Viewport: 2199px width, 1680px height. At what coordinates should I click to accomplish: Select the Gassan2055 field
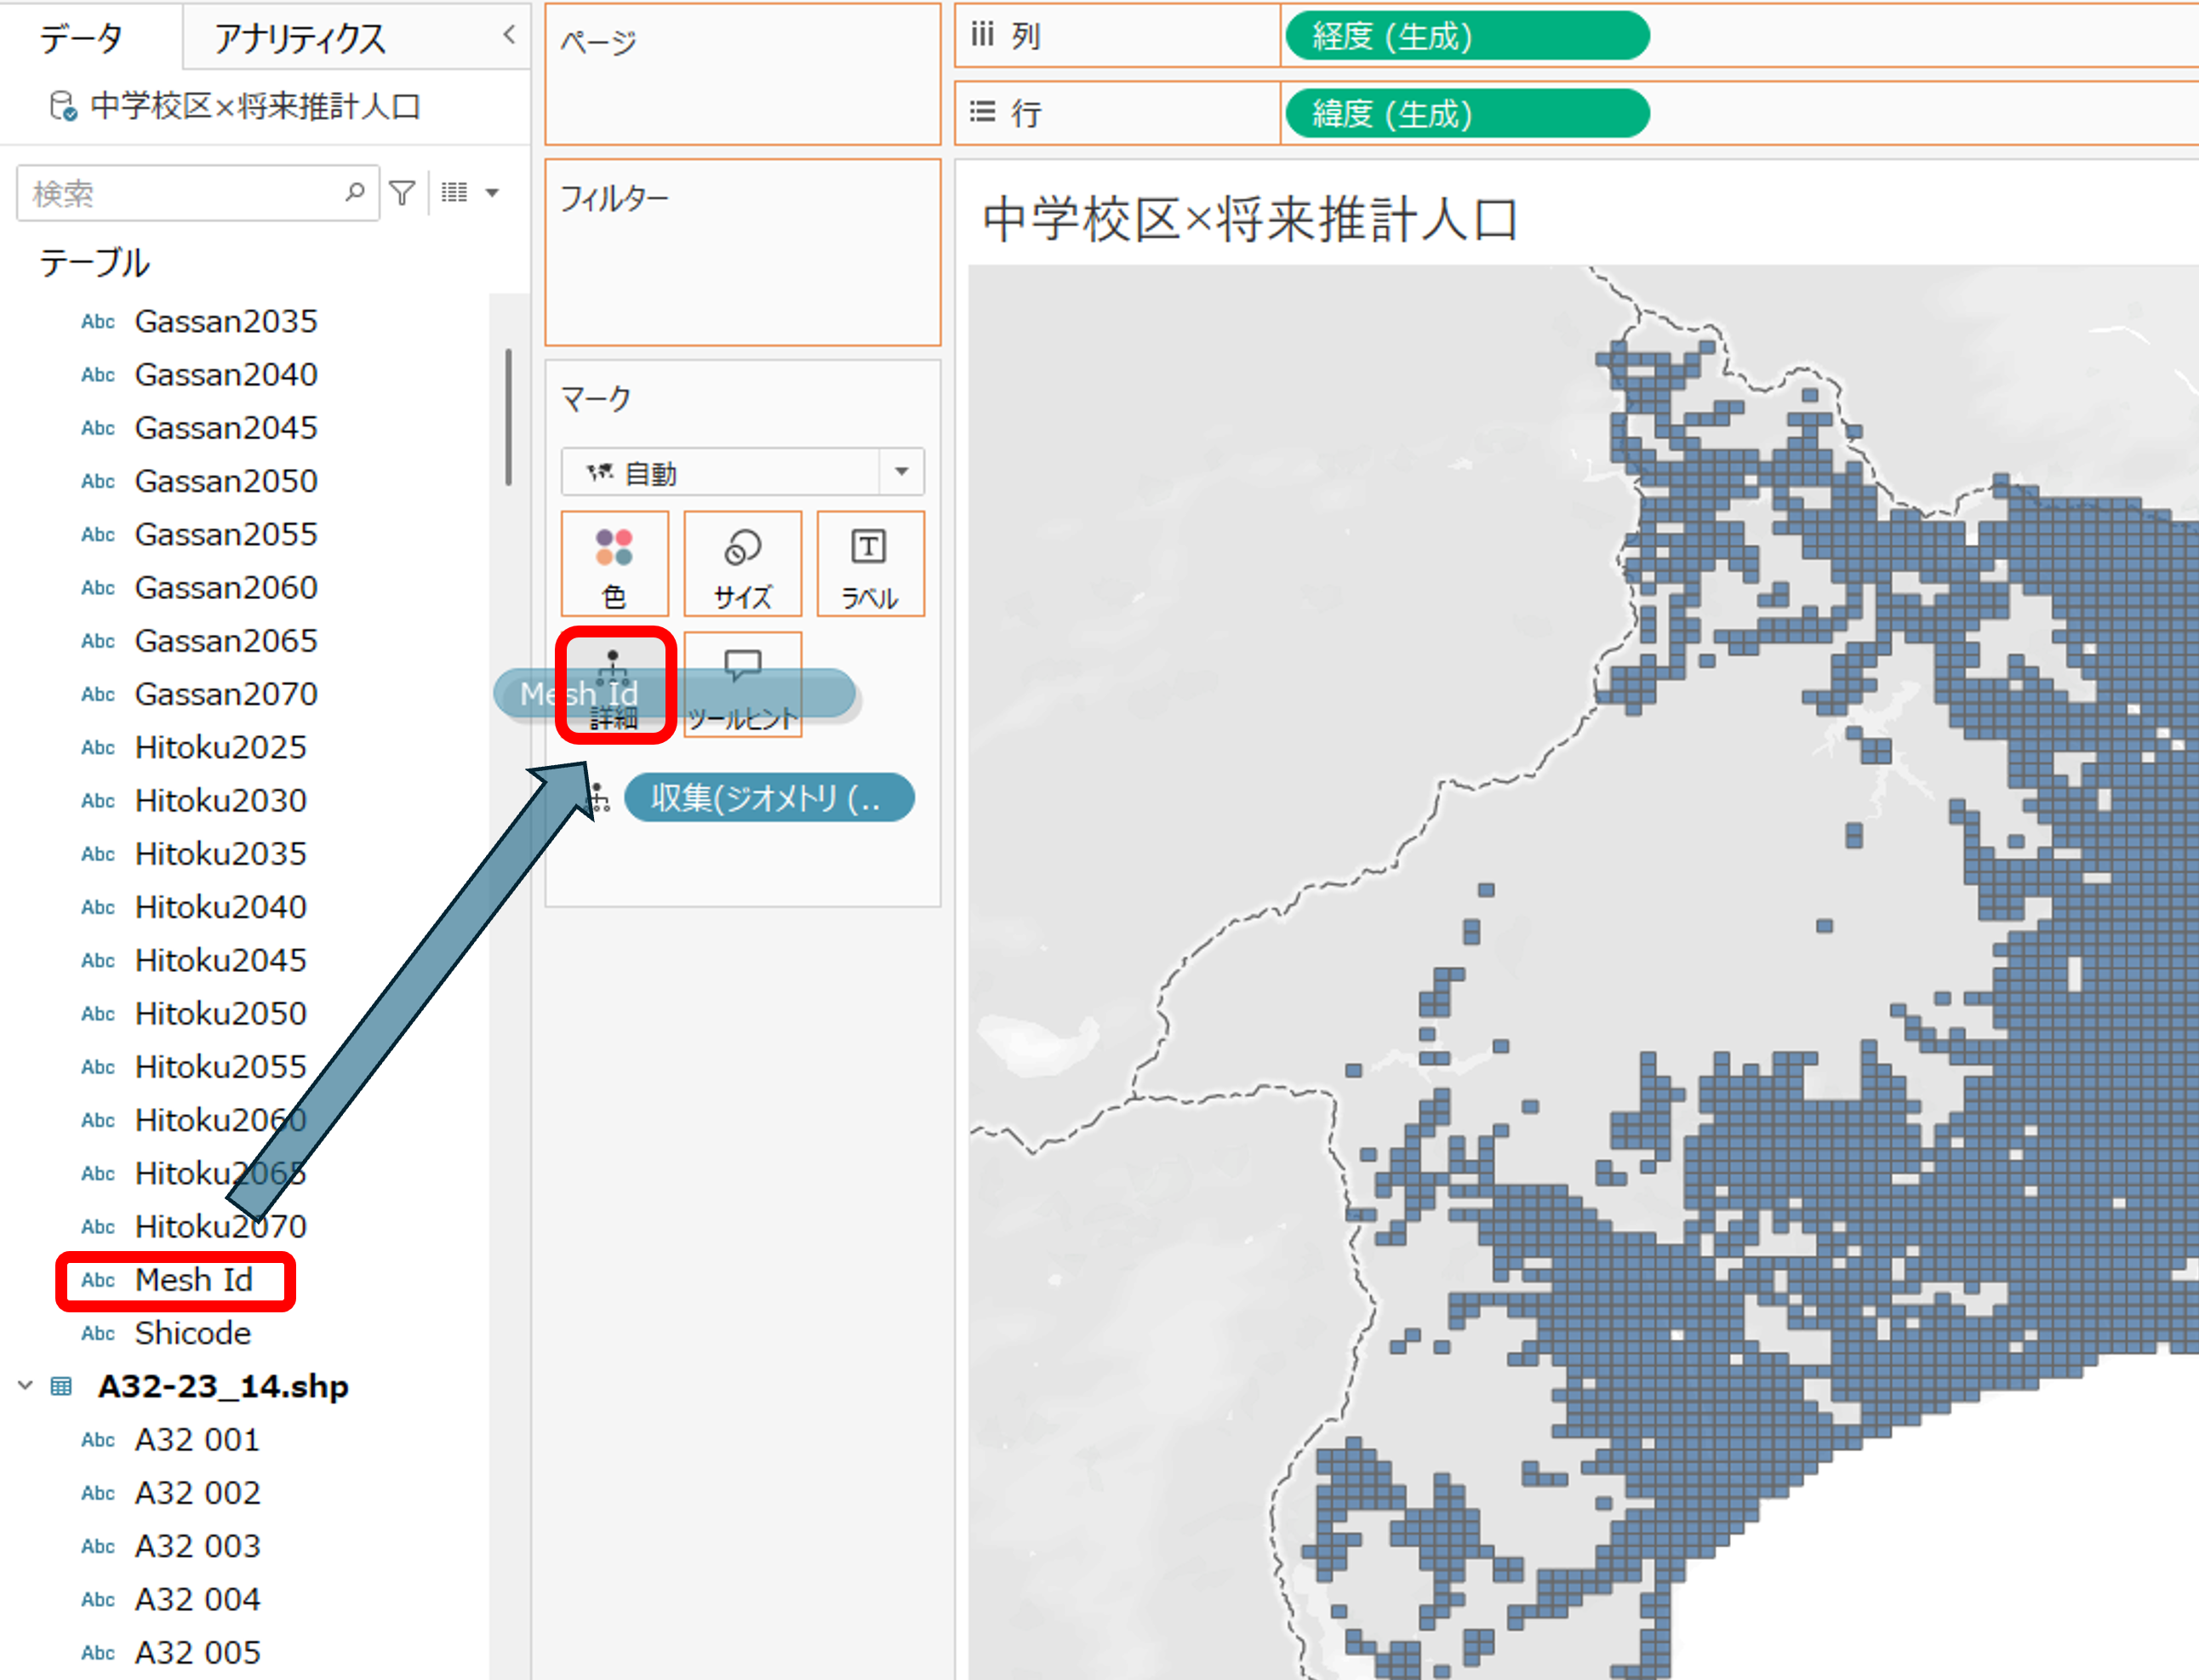click(x=226, y=535)
